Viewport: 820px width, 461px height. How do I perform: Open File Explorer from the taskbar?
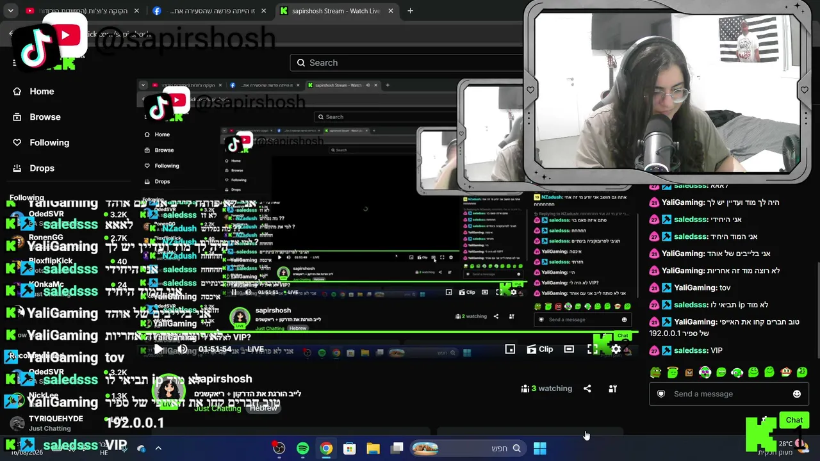click(x=373, y=448)
